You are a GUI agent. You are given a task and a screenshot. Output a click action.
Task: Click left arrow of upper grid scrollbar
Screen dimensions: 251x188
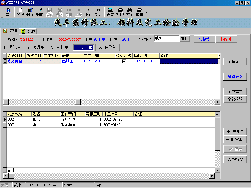[6, 102]
